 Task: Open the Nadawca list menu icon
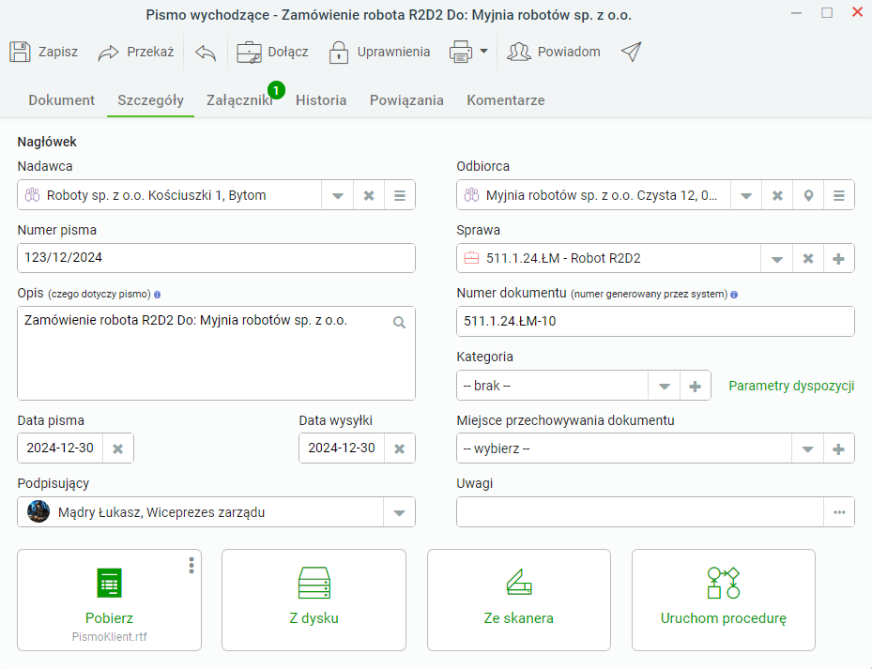click(x=399, y=195)
